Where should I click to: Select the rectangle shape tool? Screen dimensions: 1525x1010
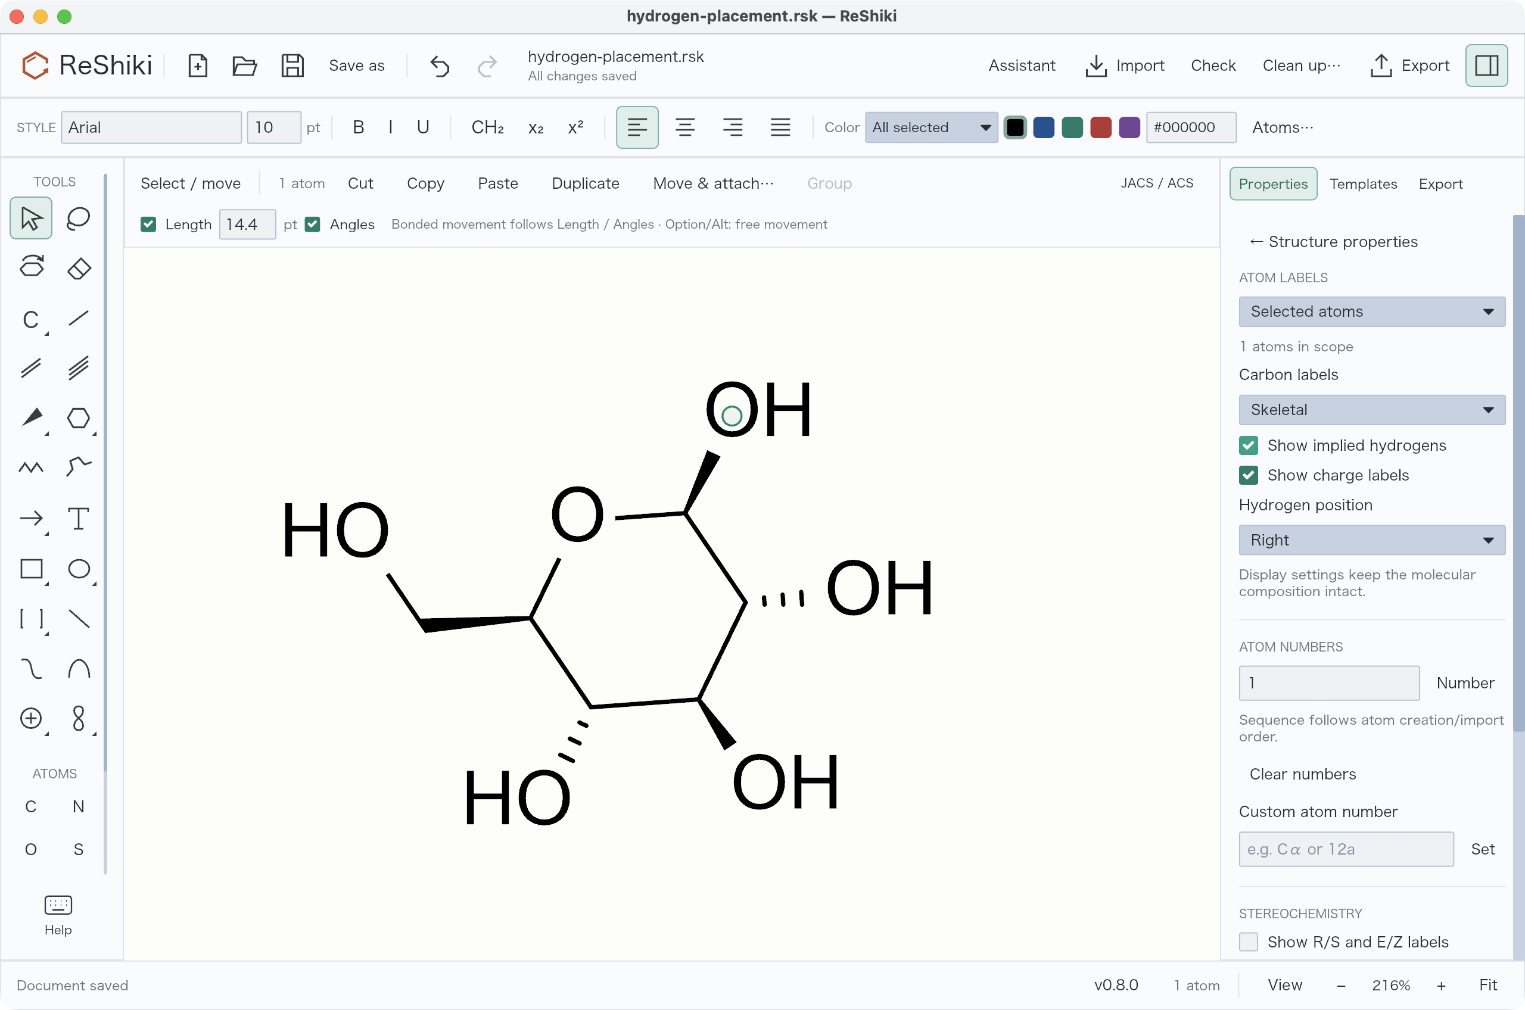(31, 569)
